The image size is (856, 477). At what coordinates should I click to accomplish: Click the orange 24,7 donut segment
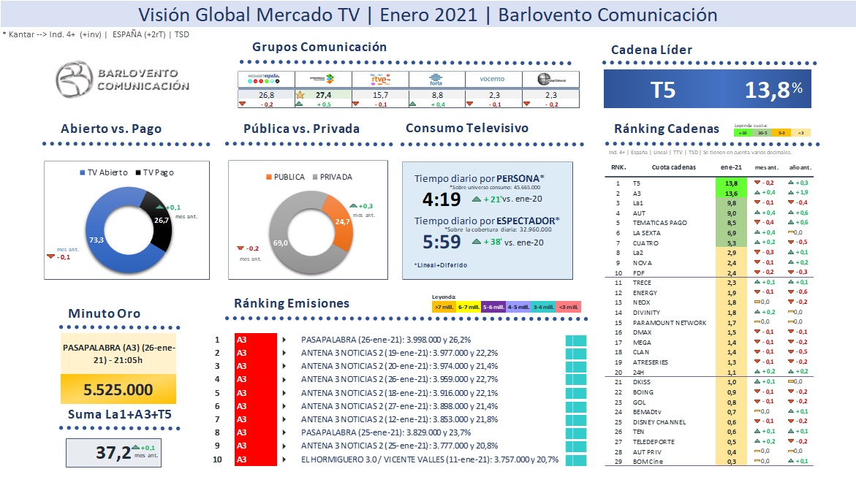click(341, 221)
